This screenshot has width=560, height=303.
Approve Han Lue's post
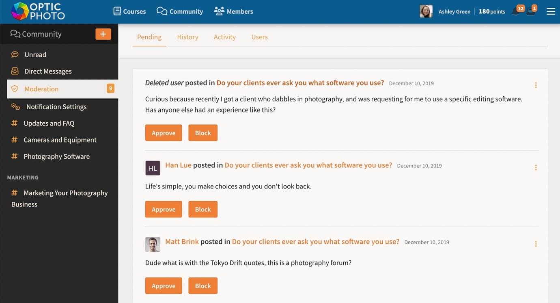click(164, 209)
